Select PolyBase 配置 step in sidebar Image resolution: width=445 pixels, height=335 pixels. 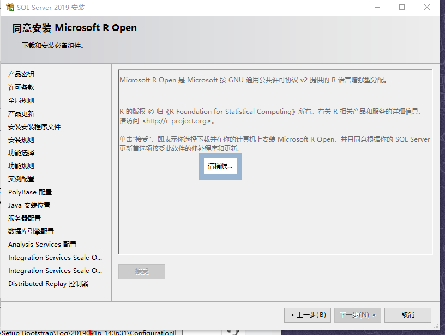(x=30, y=192)
